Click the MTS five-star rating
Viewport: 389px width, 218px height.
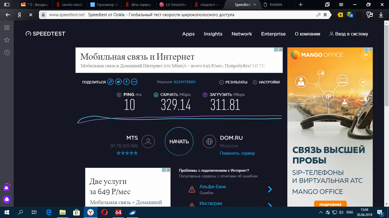[x=127, y=153]
